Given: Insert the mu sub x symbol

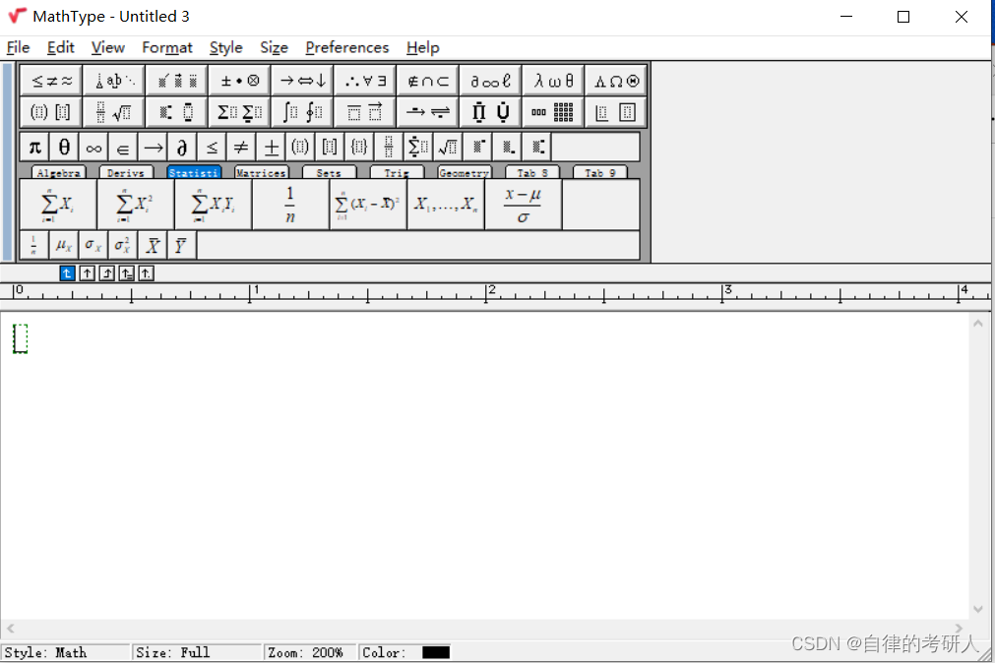Looking at the screenshot, I should tap(63, 246).
